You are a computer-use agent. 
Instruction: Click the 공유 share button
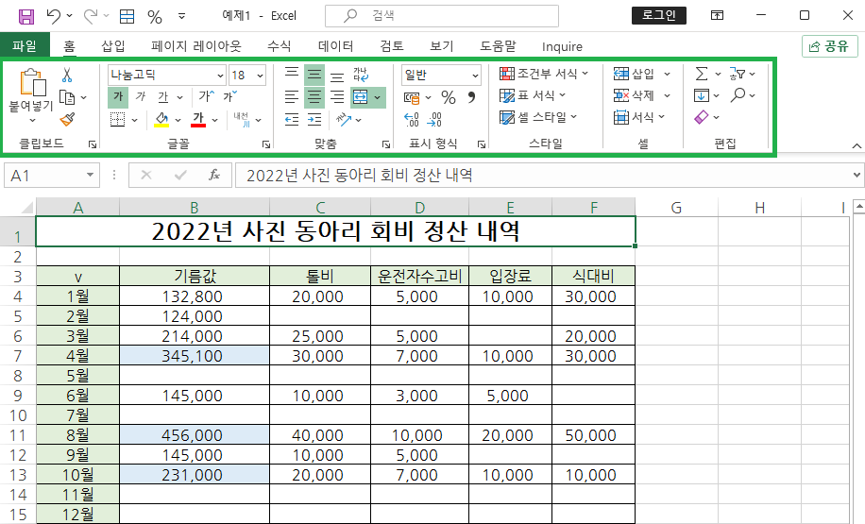pos(830,46)
